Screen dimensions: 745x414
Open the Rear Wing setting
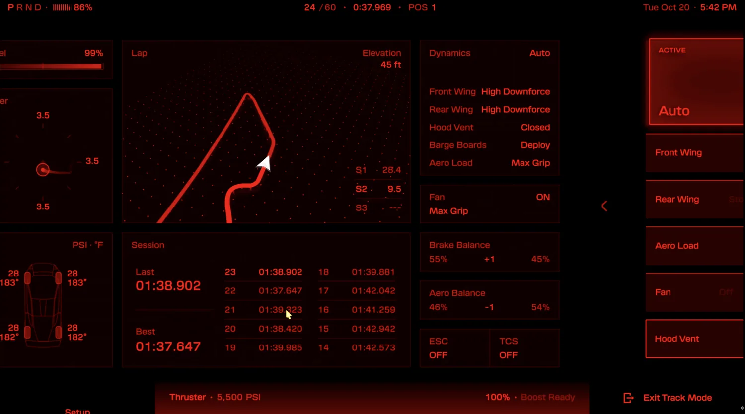[694, 199]
